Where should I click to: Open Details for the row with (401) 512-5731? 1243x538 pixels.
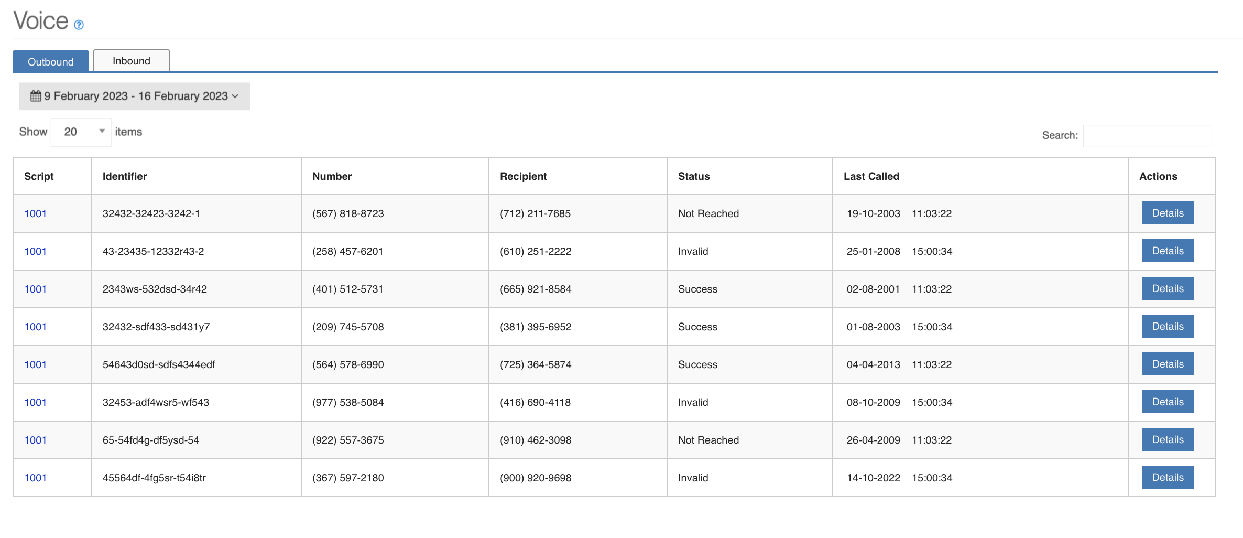pos(1167,288)
